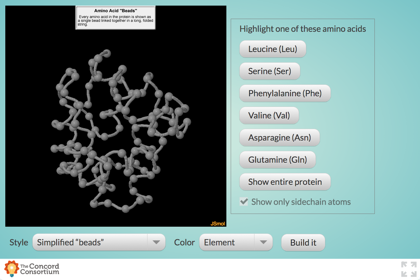
Task: Select Glutamine (Gln) amino acid
Action: point(277,160)
